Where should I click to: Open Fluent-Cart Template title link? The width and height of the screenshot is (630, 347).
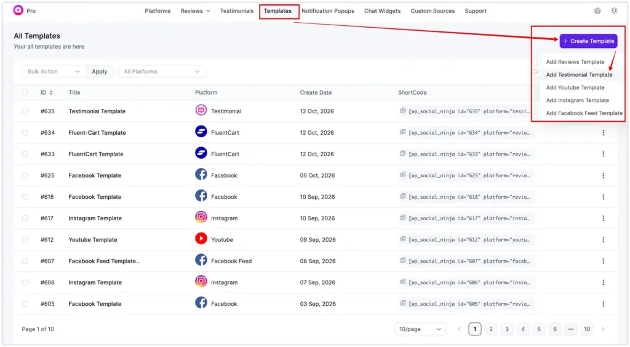[x=97, y=132]
